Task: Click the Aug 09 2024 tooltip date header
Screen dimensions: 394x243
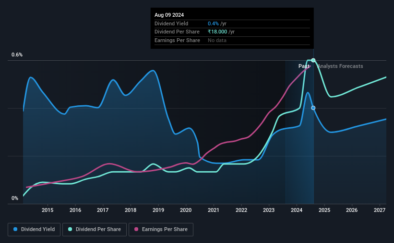Action: pyautogui.click(x=169, y=15)
